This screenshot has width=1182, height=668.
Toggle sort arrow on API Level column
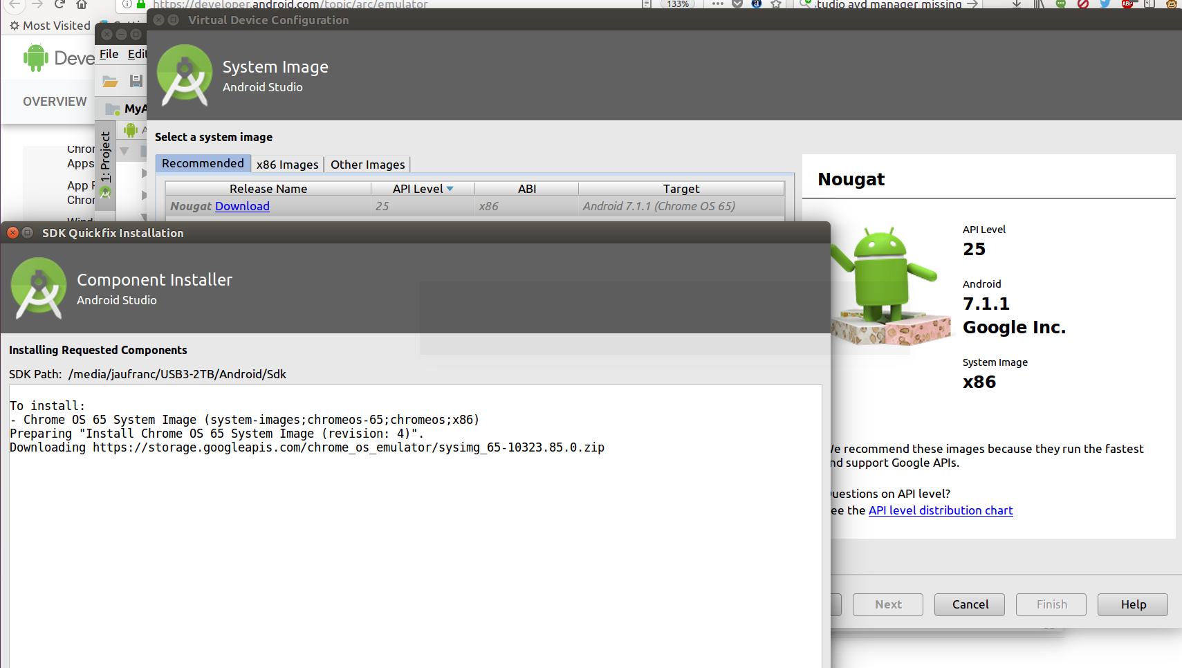[x=450, y=189]
